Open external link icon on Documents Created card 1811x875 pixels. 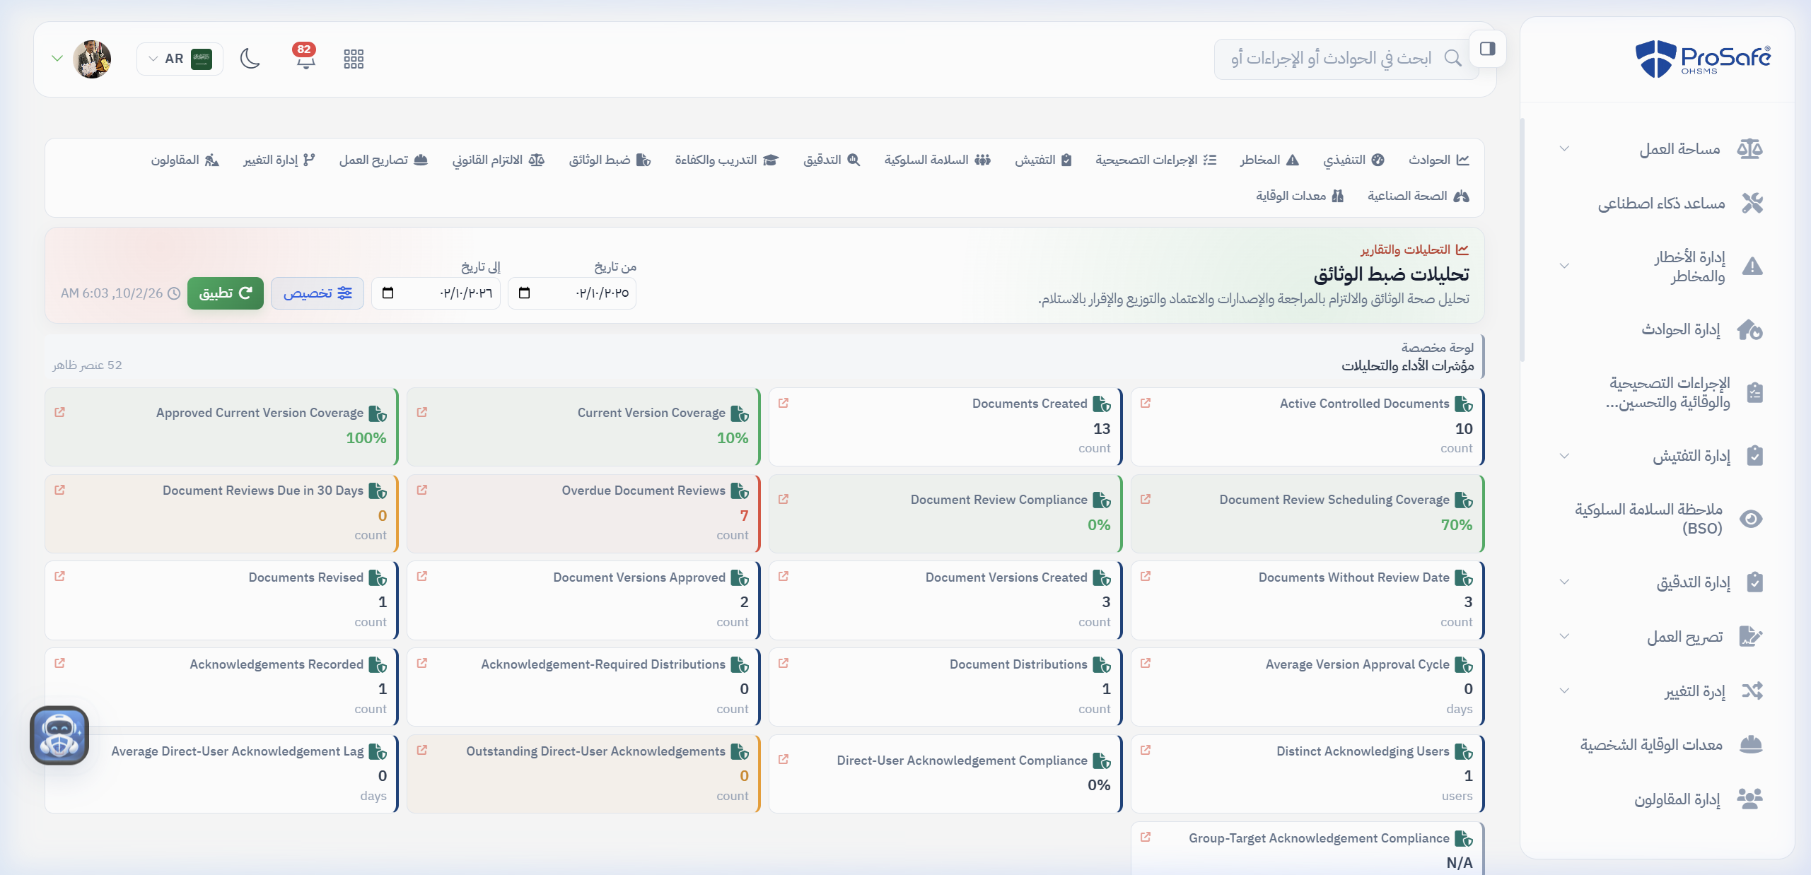784,403
